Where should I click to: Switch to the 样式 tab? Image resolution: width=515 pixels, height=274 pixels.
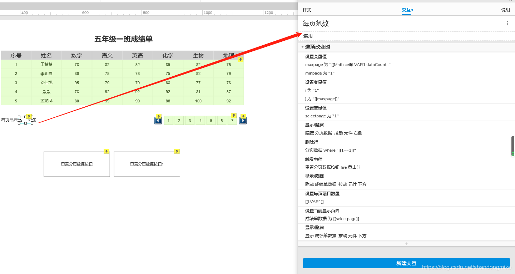point(307,10)
